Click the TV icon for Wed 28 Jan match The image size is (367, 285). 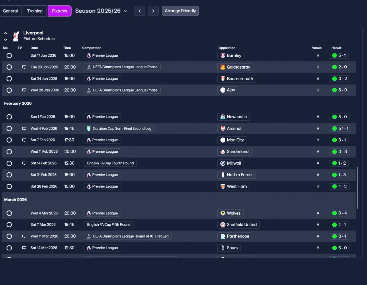24,90
